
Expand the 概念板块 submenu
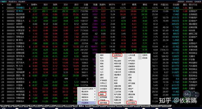(87, 92)
